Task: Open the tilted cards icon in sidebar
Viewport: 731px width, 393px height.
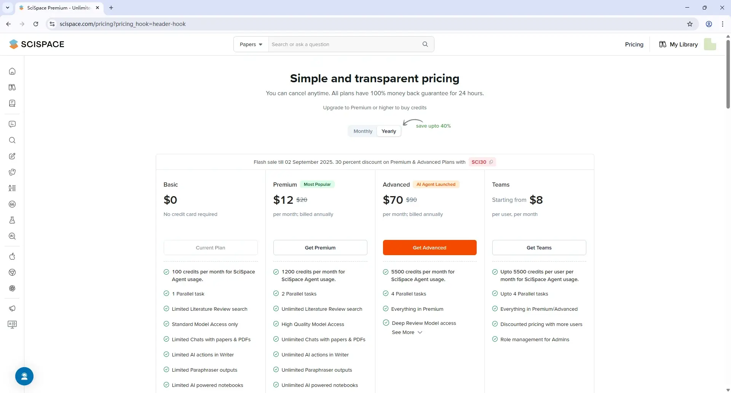Action: point(12,172)
